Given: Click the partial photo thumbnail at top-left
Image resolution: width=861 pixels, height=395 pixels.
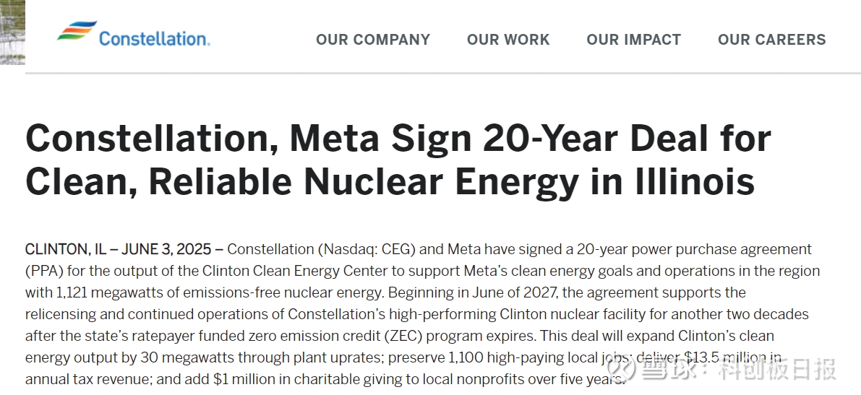Looking at the screenshot, I should pyautogui.click(x=12, y=32).
